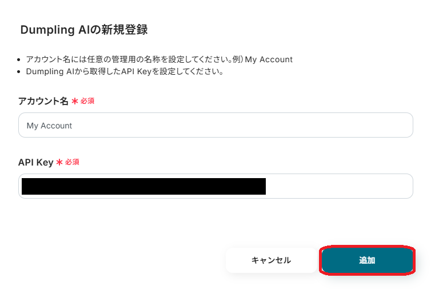Viewport: 431px width, 290px height.
Task: Click the API Key field label
Action: point(35,162)
